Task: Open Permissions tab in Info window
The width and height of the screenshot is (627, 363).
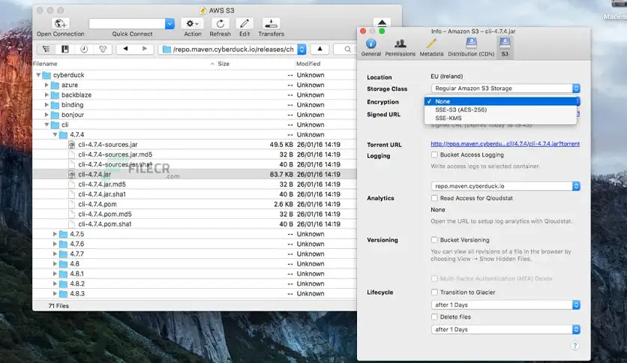Action: (400, 47)
